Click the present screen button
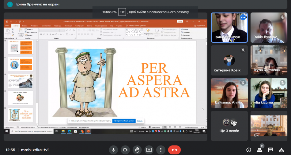The width and height of the screenshot is (291, 155). click(x=149, y=150)
